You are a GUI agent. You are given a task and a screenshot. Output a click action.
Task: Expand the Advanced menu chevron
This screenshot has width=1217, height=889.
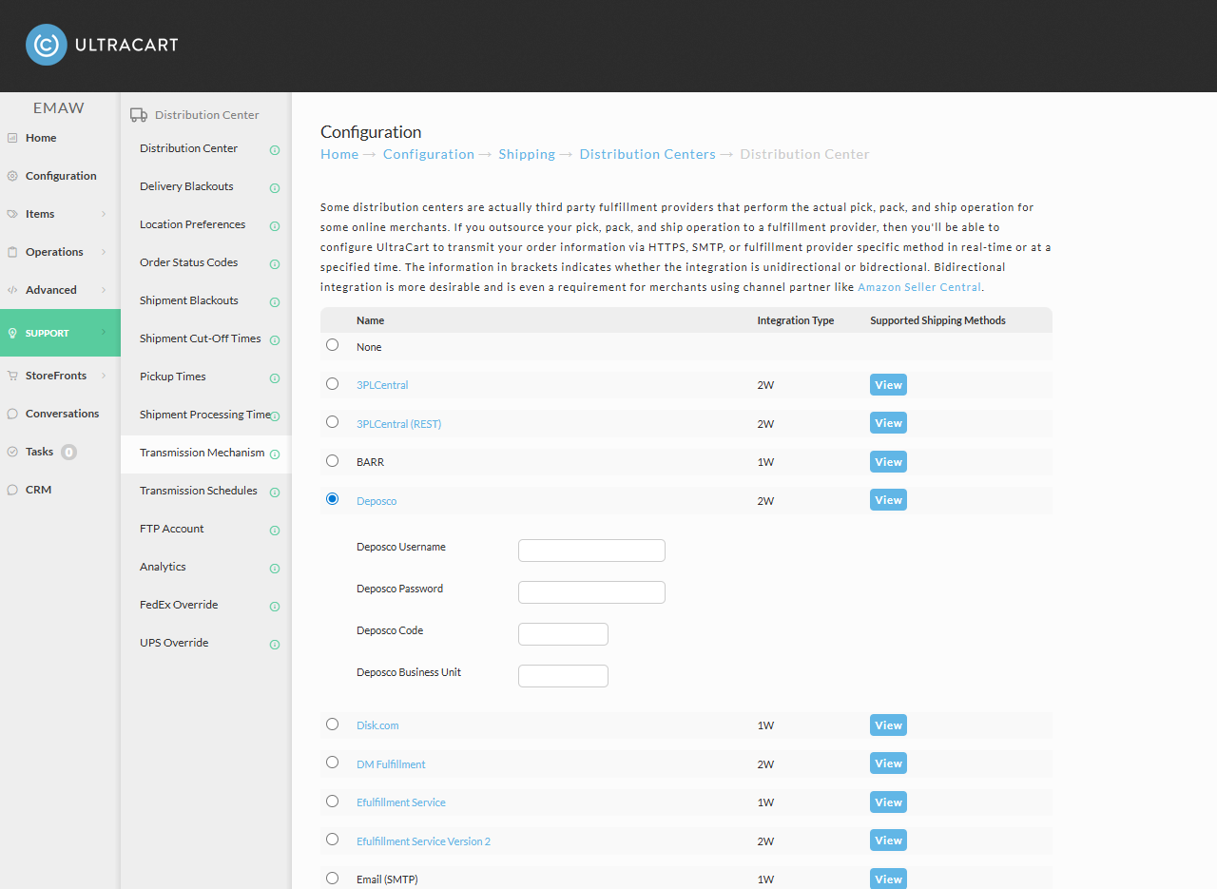pyautogui.click(x=104, y=290)
